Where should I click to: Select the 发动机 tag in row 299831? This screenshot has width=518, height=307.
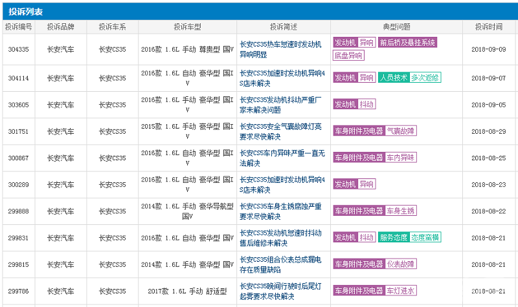tap(345, 237)
